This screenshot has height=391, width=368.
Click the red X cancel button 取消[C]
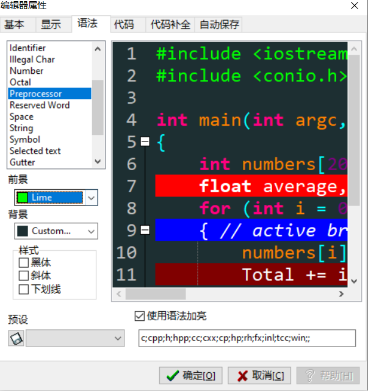pos(259,375)
